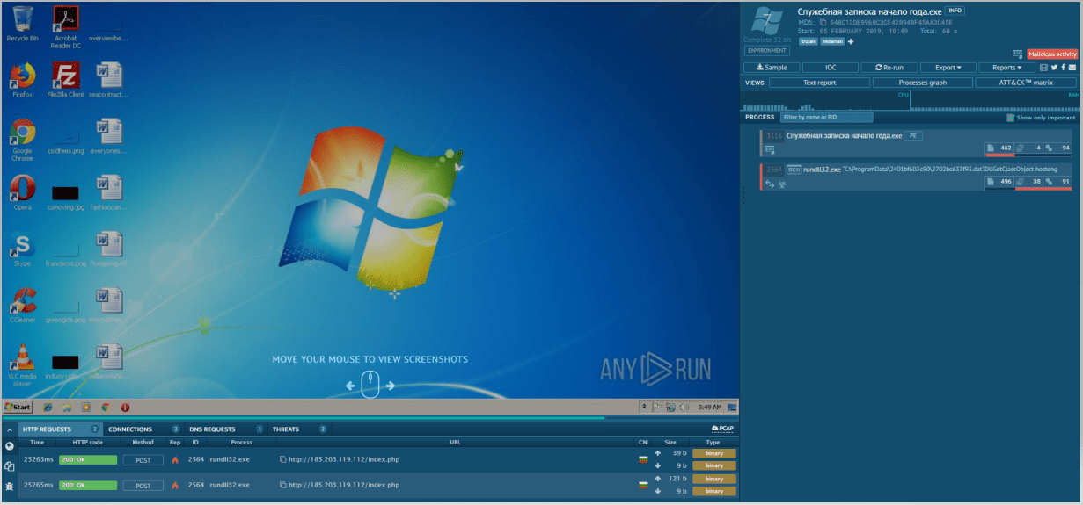1083x505 pixels.
Task: Open the Opera browser shortcut
Action: click(22, 192)
